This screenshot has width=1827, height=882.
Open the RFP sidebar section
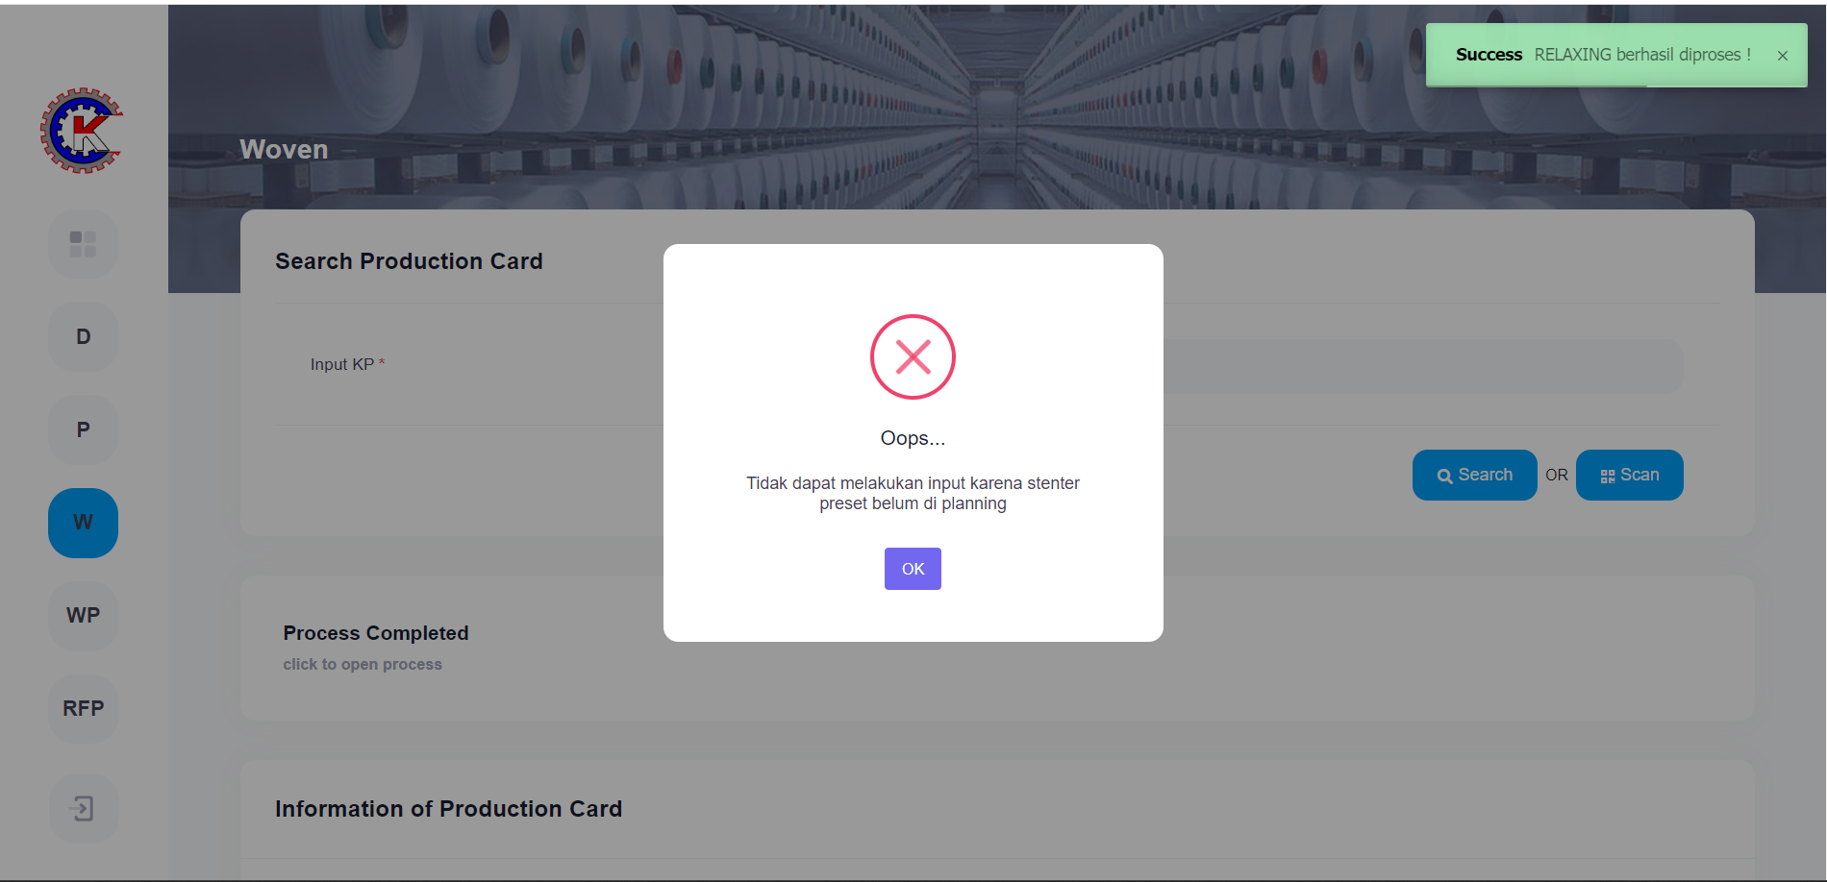[84, 709]
